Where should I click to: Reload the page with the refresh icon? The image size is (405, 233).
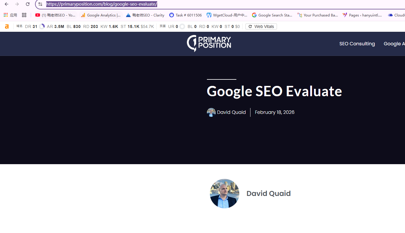[28, 4]
